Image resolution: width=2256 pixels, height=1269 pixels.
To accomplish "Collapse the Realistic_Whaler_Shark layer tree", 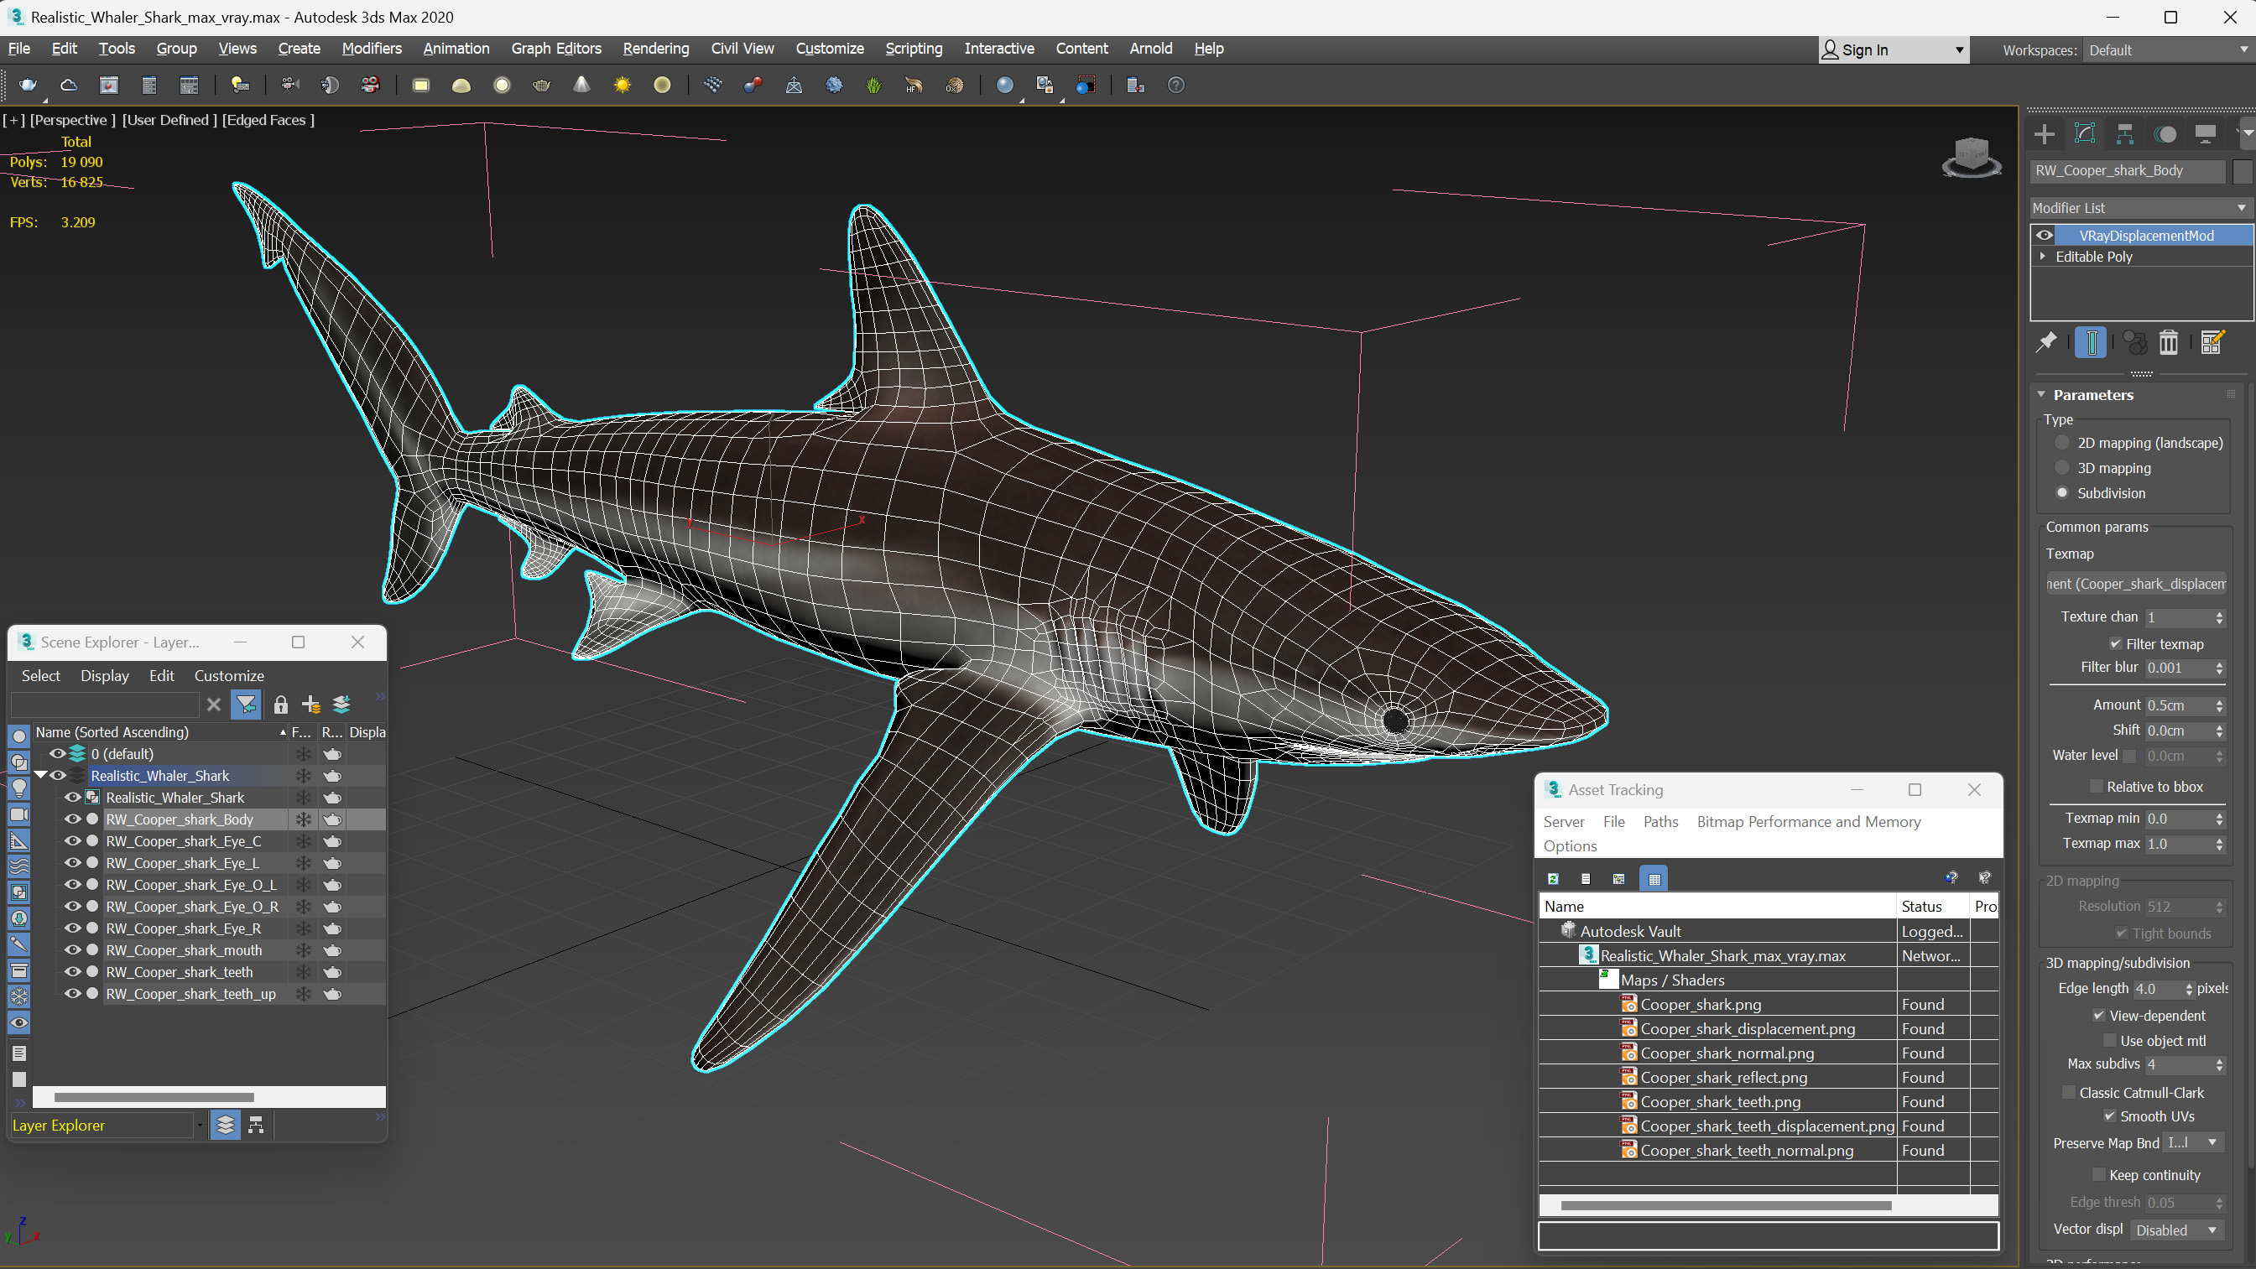I will [40, 775].
